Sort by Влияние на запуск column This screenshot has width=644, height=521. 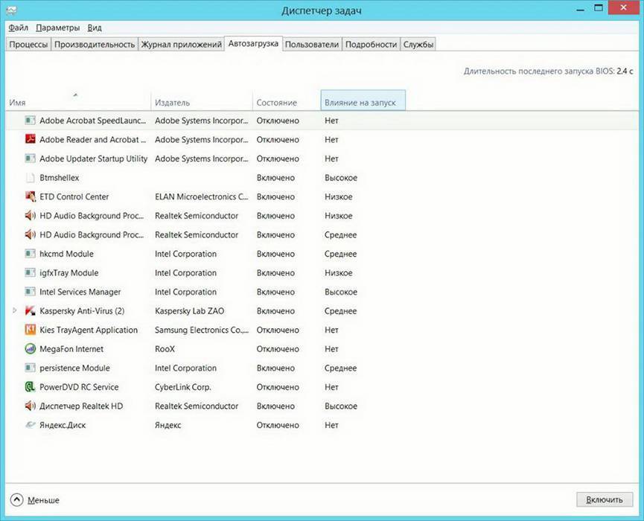pos(362,102)
